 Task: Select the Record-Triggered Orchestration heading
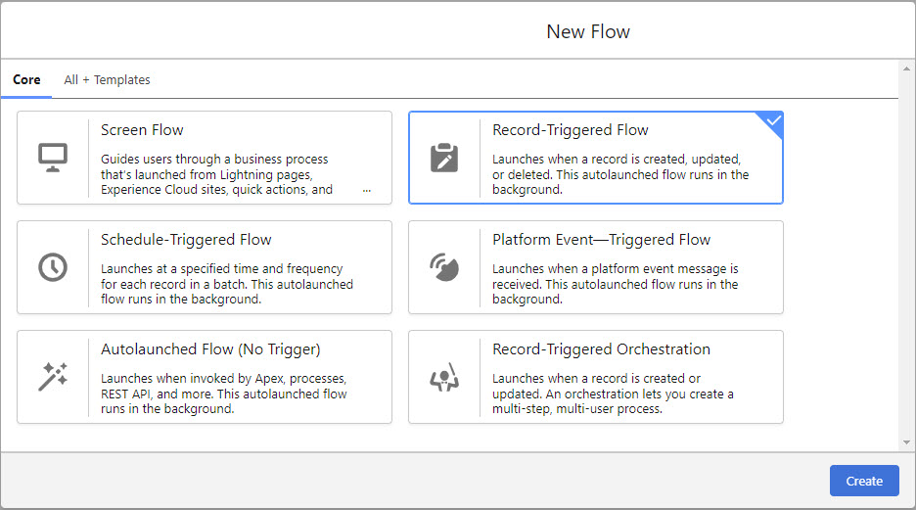click(601, 349)
